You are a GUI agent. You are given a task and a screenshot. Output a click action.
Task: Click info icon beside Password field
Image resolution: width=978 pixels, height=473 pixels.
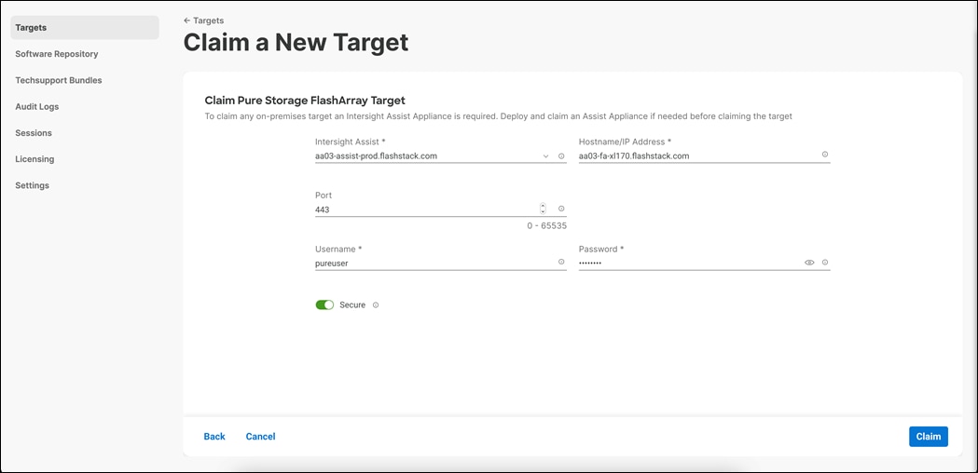pos(825,263)
